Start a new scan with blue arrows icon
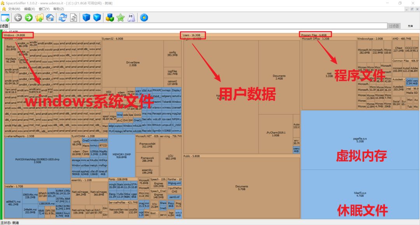 tap(63, 17)
